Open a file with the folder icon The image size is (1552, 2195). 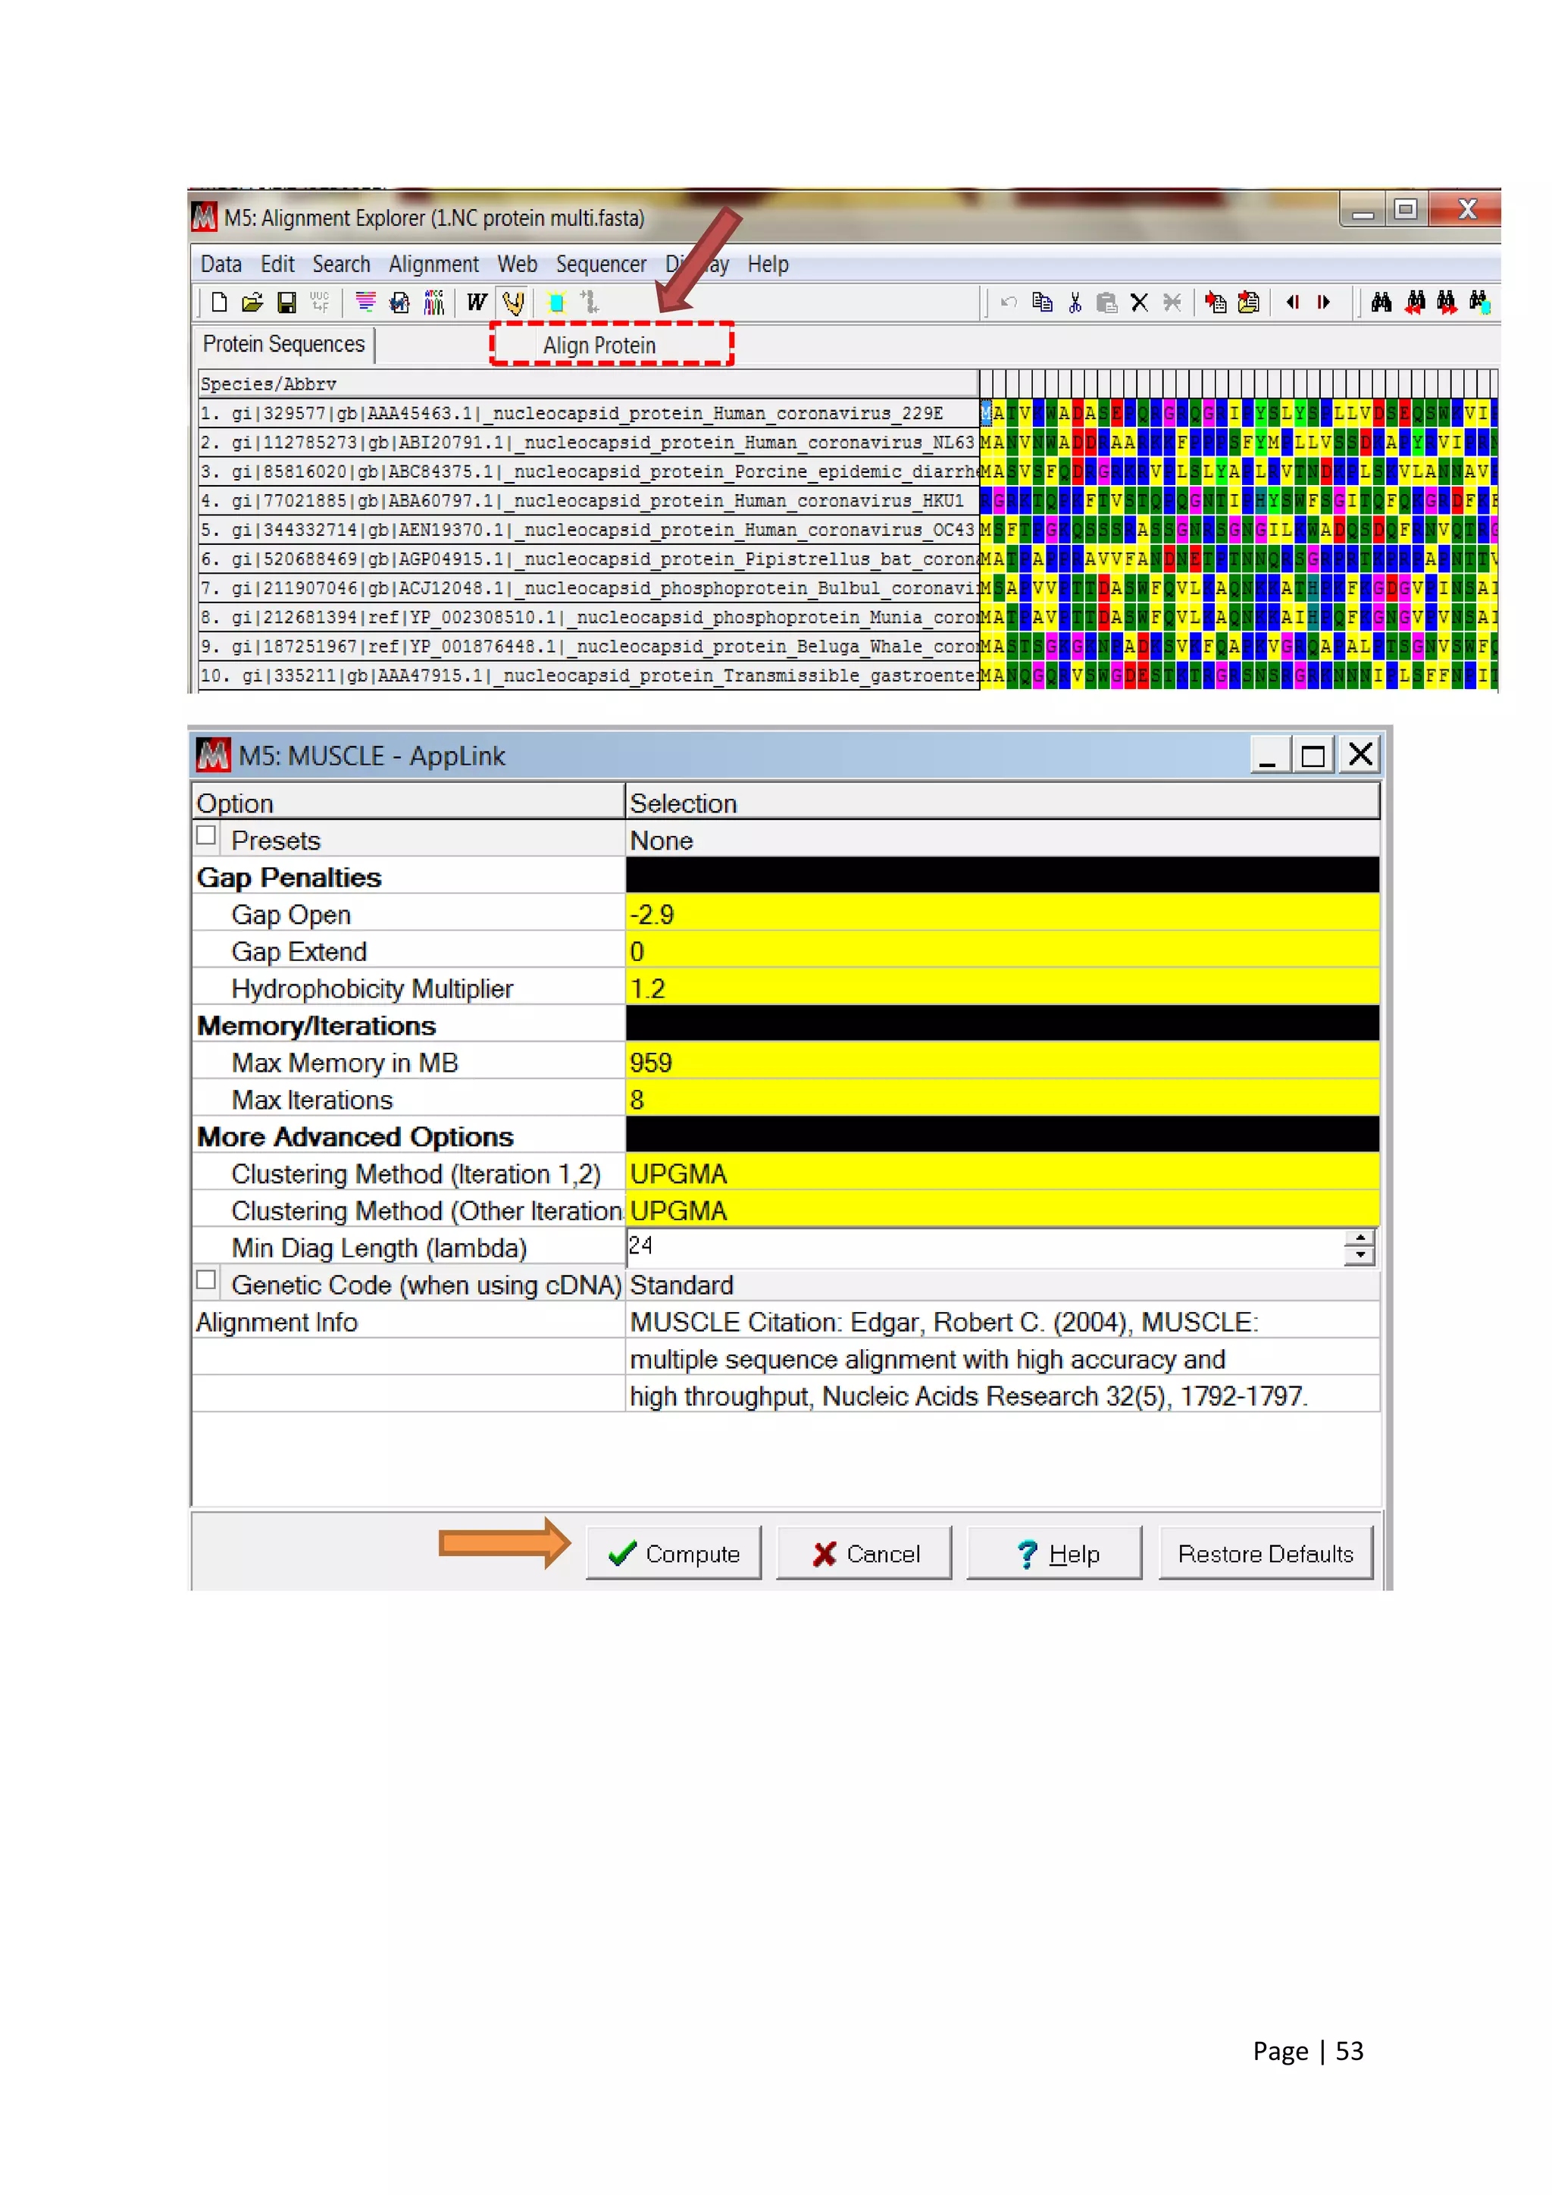click(252, 303)
